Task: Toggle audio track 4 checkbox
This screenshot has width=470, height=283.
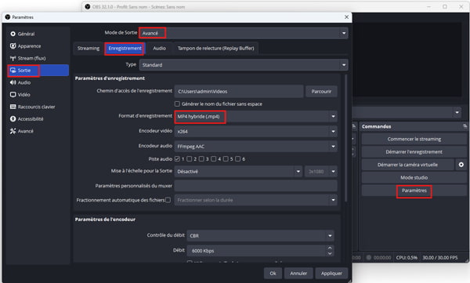Action: pyautogui.click(x=214, y=159)
